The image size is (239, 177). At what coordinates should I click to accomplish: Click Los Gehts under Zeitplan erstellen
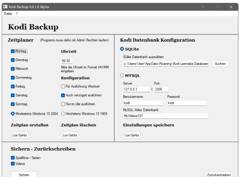20,135
